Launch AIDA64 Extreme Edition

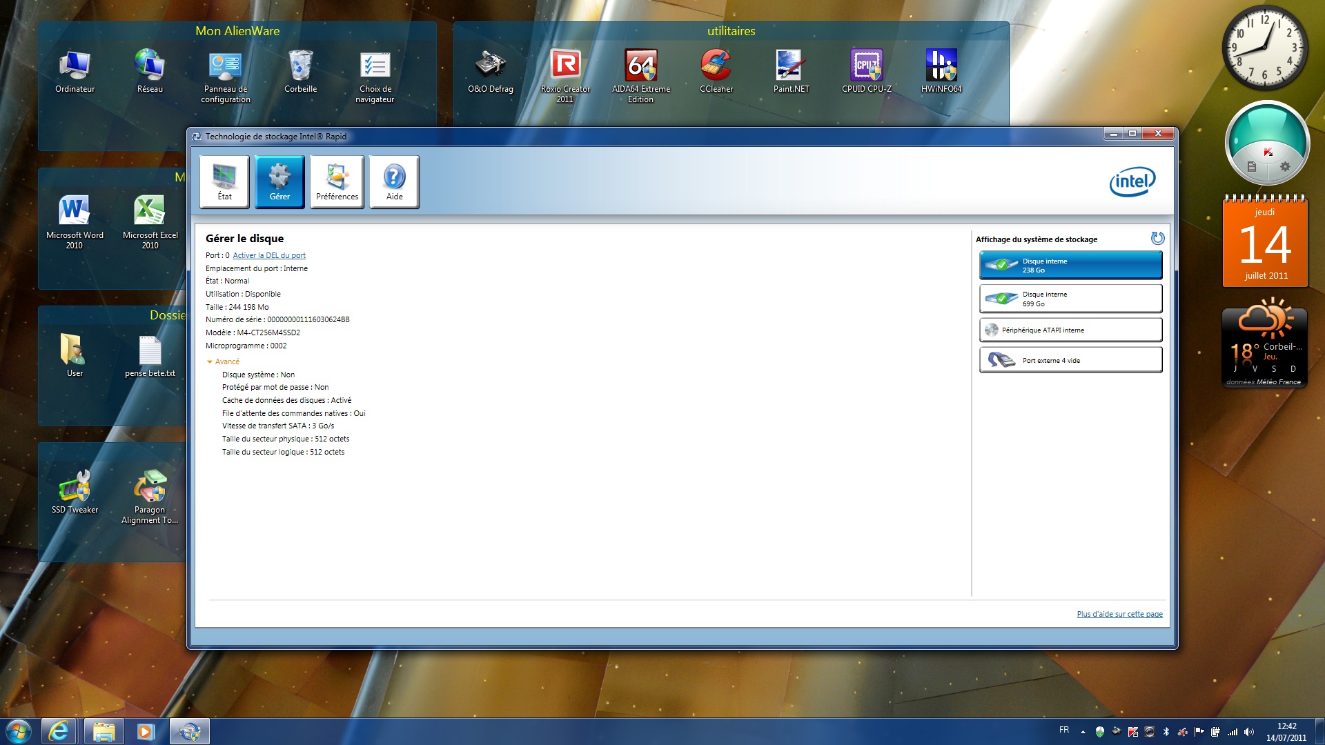(x=640, y=77)
